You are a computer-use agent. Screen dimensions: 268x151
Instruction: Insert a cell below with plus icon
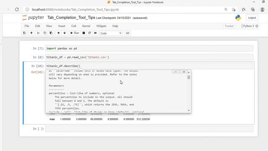tap(31, 33)
